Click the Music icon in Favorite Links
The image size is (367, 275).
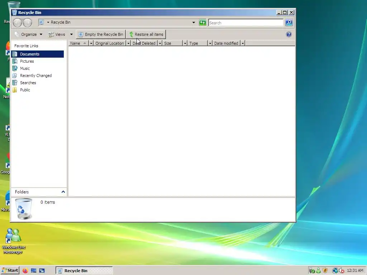pyautogui.click(x=15, y=68)
